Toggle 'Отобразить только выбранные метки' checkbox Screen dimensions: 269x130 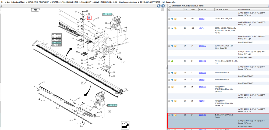[x=170, y=6]
